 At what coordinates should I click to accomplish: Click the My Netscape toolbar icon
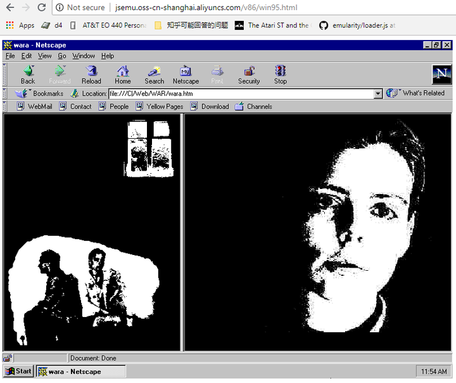tap(186, 74)
